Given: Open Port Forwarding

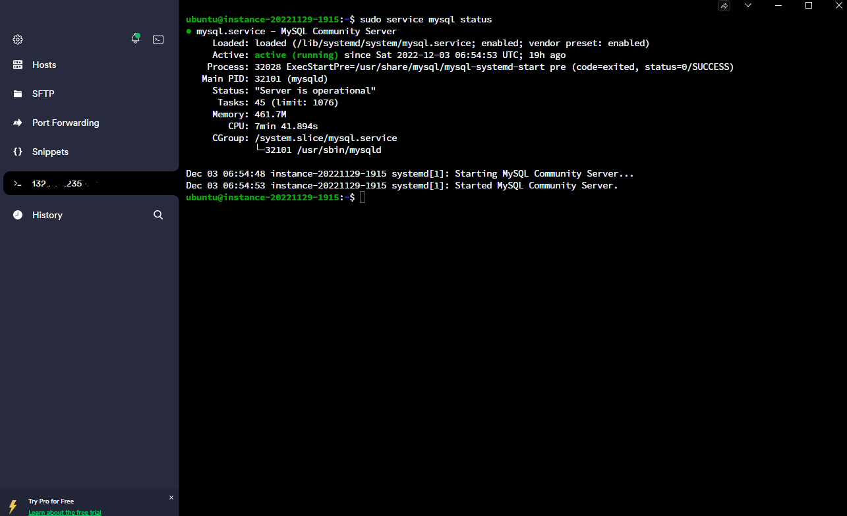Looking at the screenshot, I should click(66, 123).
